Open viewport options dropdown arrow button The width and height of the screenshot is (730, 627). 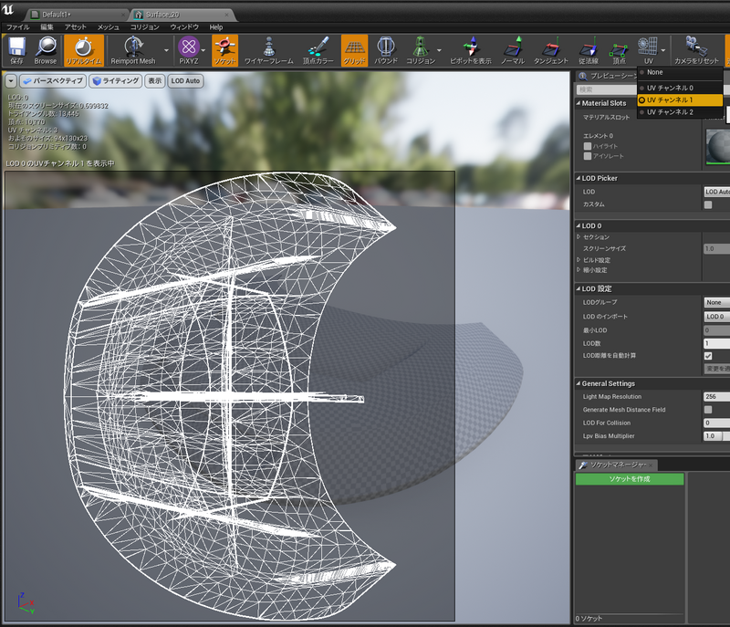pos(11,81)
